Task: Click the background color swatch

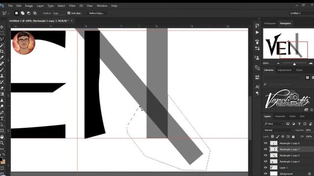Action: 3,161
